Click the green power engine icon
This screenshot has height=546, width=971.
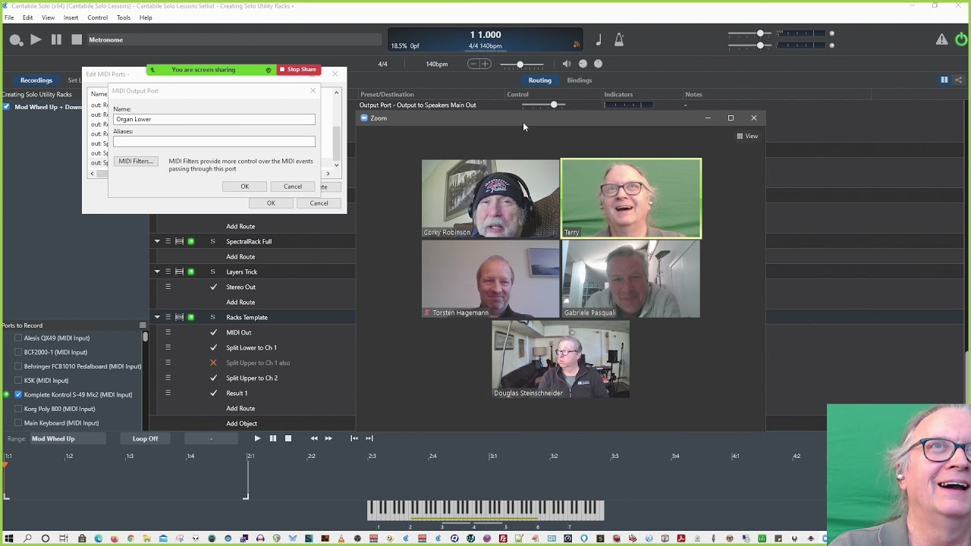point(961,39)
